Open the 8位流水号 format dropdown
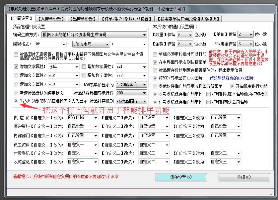Screen dimensions: 278x200 point(91,44)
